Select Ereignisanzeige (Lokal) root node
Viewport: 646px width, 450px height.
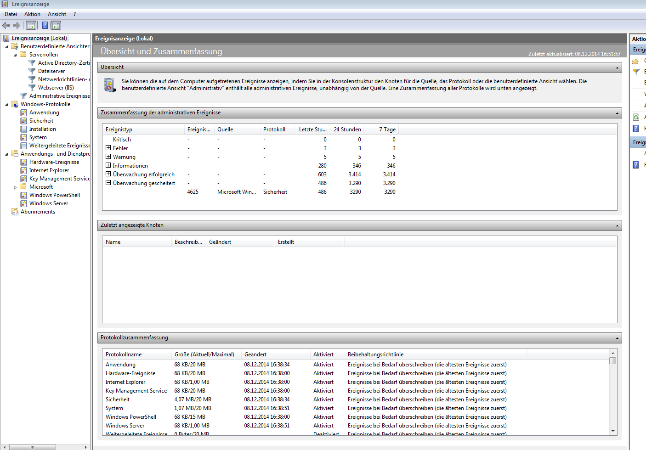pyautogui.click(x=40, y=38)
